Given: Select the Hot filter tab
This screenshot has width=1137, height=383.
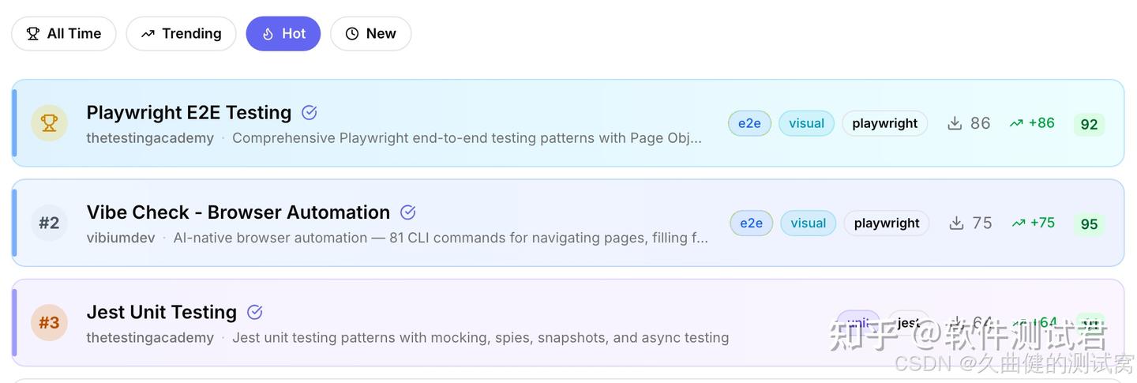Looking at the screenshot, I should (x=283, y=34).
